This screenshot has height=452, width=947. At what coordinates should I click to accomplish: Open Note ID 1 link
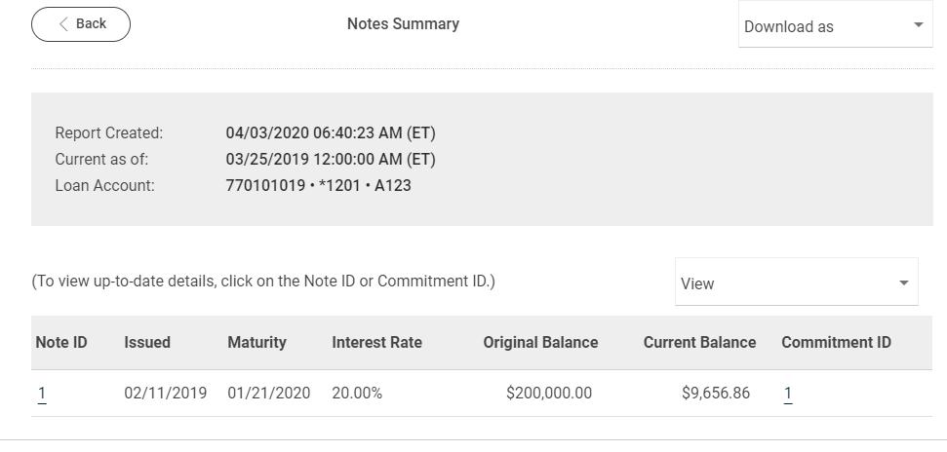42,394
